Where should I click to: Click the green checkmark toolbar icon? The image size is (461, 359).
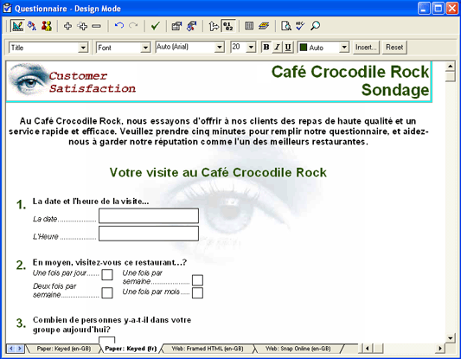pos(155,26)
